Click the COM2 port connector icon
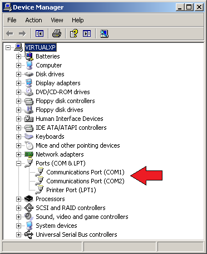The image size is (207, 254). [40, 181]
